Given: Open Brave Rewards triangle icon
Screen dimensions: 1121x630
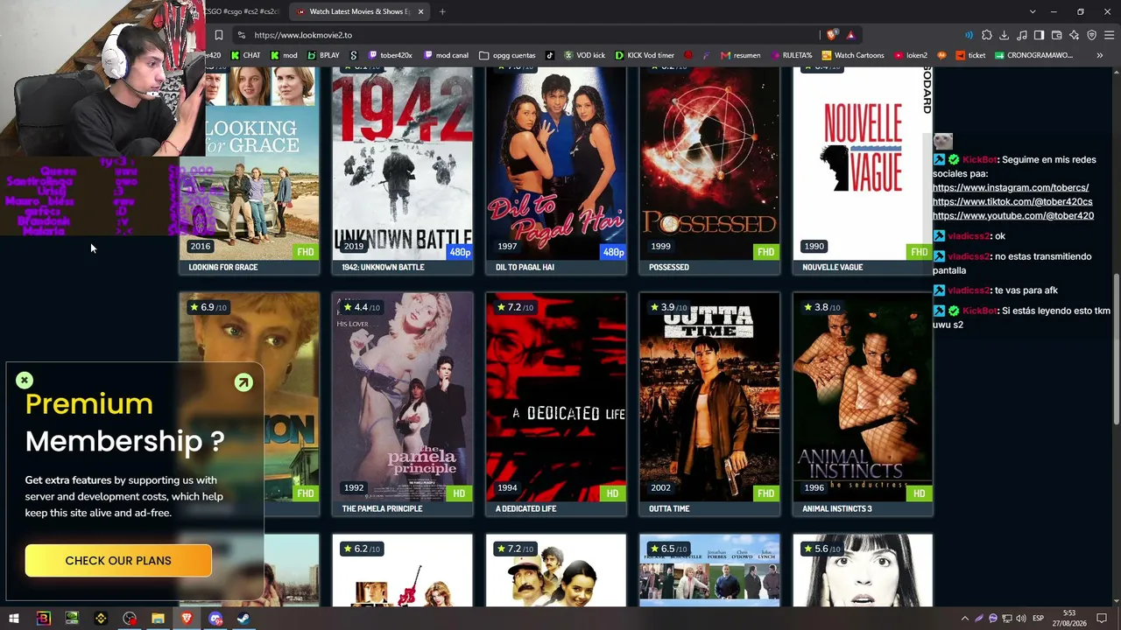Looking at the screenshot, I should [x=850, y=35].
